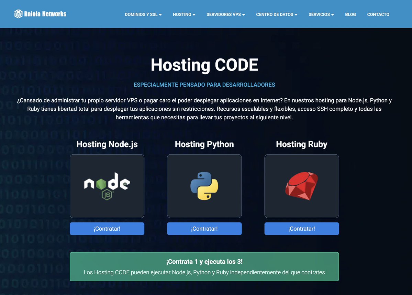Open the Hosting menu

(x=184, y=14)
